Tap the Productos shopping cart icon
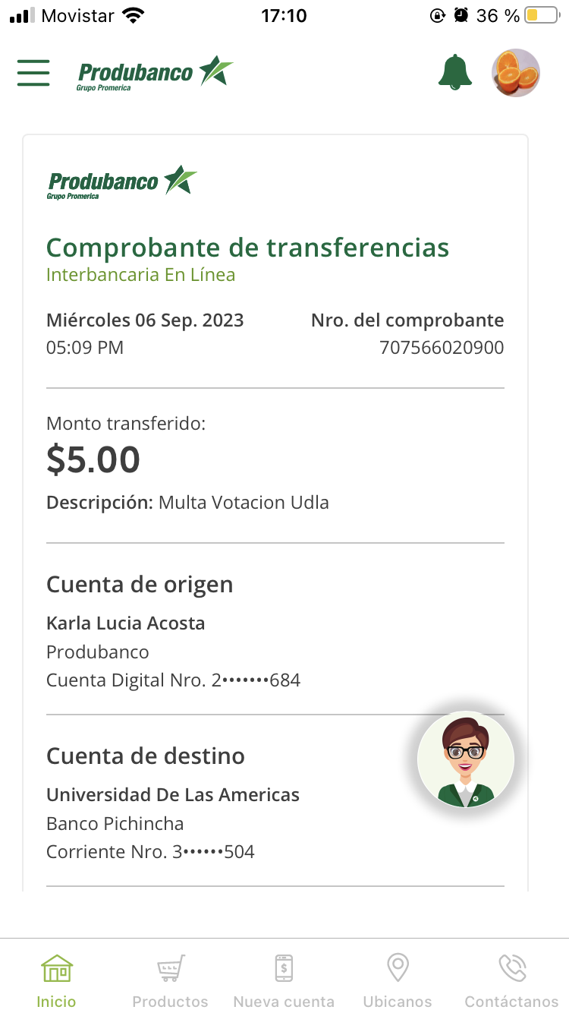Screen dimensions: 569x1013 [x=170, y=969]
